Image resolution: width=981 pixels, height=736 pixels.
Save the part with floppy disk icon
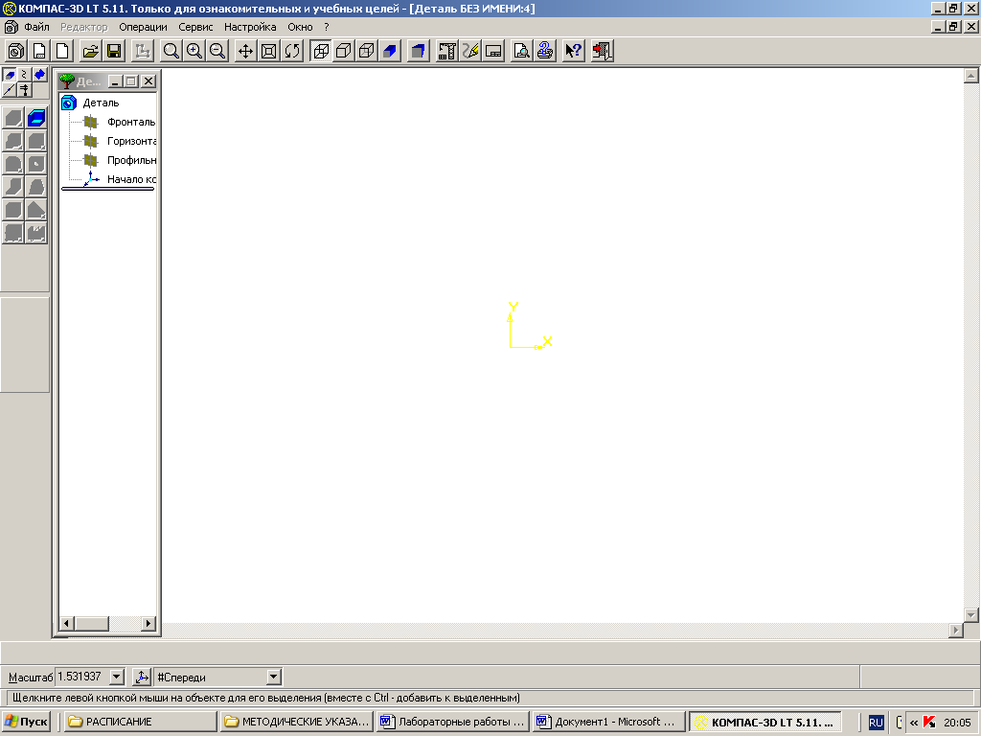tap(114, 51)
